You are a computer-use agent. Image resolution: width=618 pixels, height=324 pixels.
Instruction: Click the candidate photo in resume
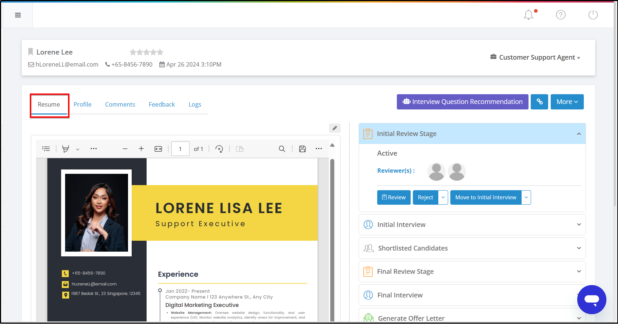tap(96, 213)
